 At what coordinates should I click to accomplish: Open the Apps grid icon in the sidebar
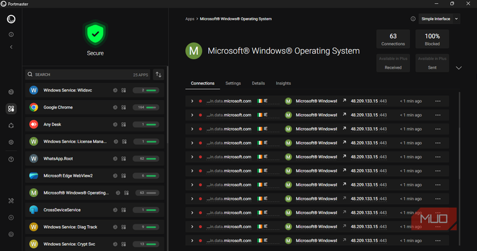coord(11,109)
